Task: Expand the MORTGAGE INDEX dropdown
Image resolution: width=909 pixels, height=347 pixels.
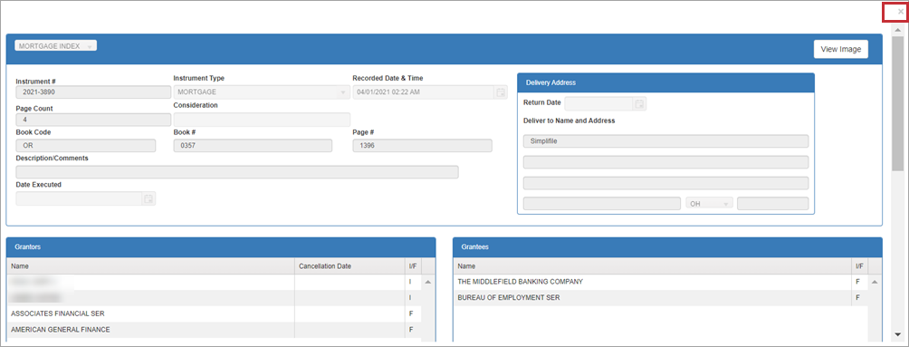Action: (x=55, y=46)
